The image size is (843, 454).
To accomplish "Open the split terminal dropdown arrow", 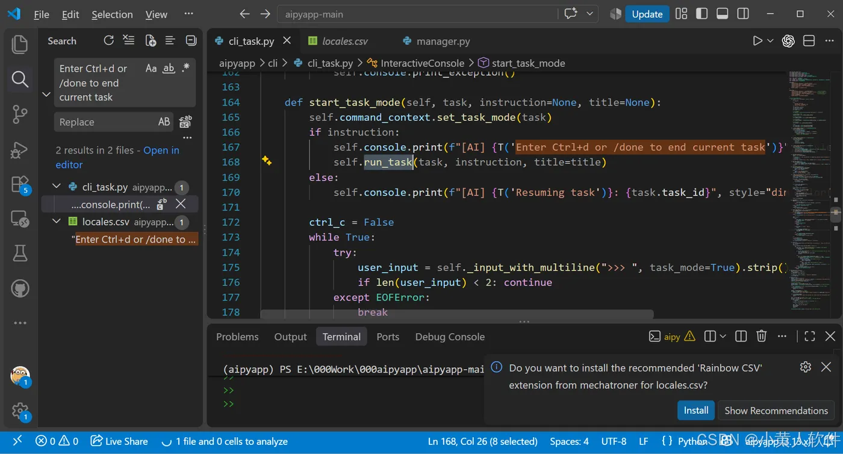I will (723, 337).
